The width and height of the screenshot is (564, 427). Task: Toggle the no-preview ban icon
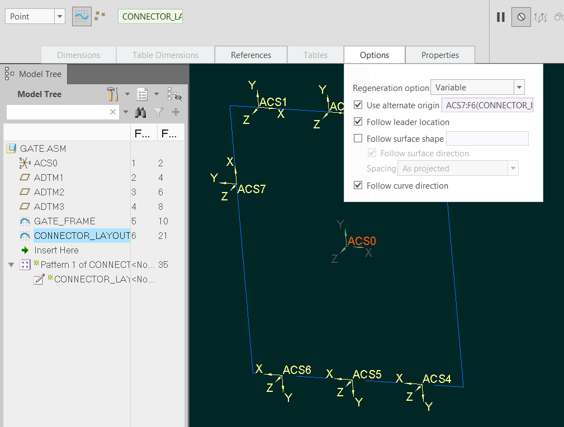[521, 17]
